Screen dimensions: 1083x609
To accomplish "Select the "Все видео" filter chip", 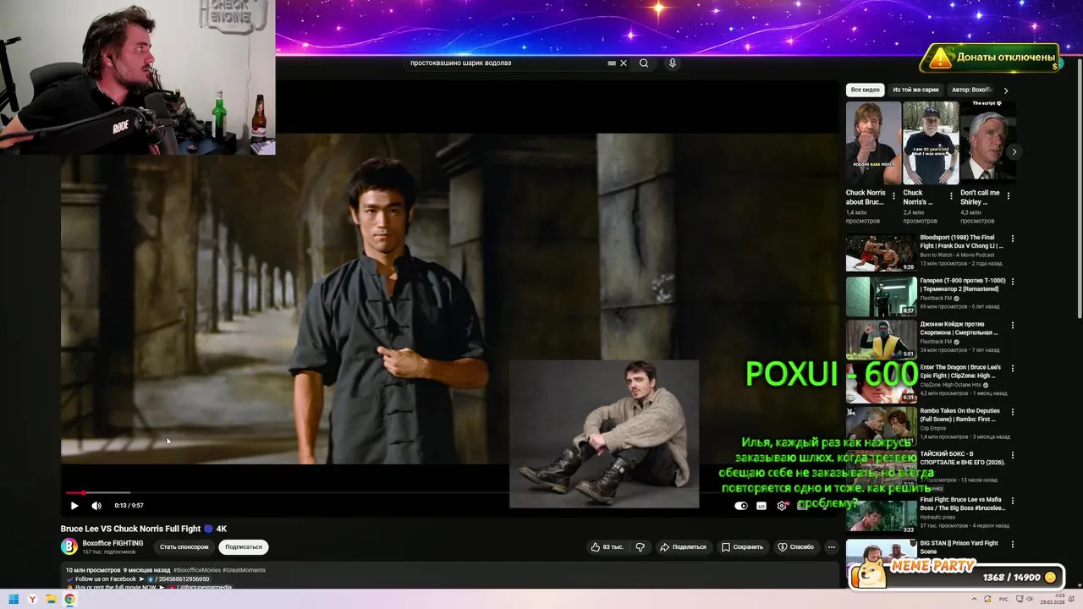I will pos(866,90).
